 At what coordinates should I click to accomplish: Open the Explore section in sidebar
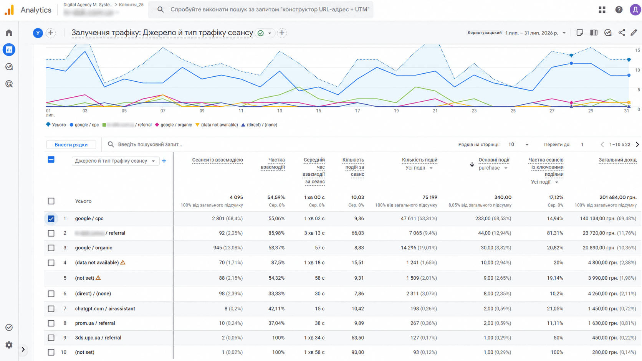pyautogui.click(x=9, y=67)
